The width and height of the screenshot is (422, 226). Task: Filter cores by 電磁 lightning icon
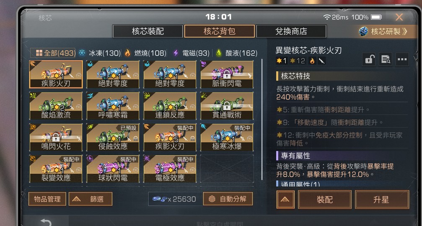[176, 53]
